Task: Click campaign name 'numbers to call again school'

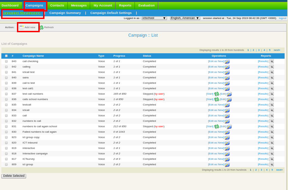Action: tap(40, 126)
